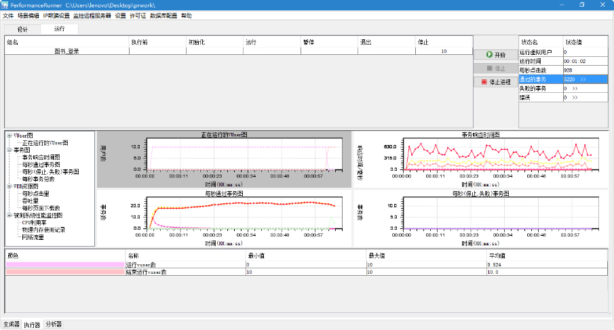The height and width of the screenshot is (330, 614).
Task: Select 网络流量 in the tree
Action: coord(33,237)
